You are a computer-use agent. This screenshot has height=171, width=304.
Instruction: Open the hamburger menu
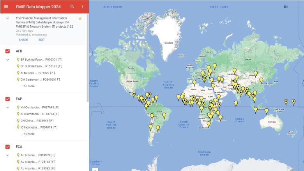pyautogui.click(x=6, y=7)
